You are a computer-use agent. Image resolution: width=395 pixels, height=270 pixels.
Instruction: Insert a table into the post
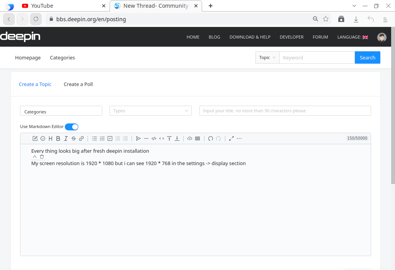tap(197, 138)
